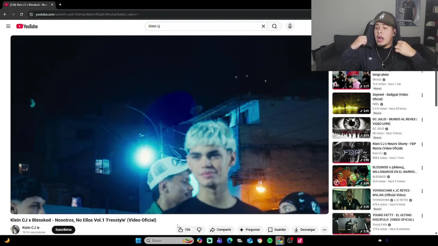Open Outlook from the taskbar

pos(250,241)
